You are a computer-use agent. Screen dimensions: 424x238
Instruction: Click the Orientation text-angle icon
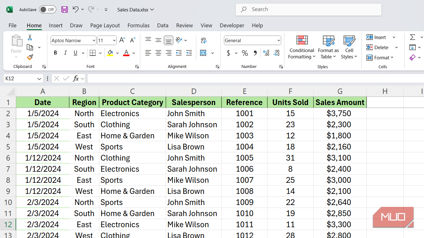(179, 40)
